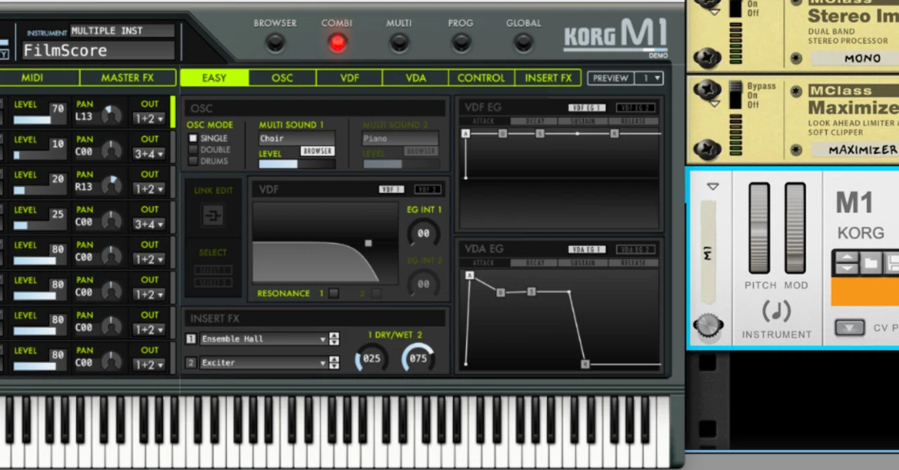Viewport: 899px width, 470px height.
Task: Select SINGLE oscillator mode
Action: (193, 138)
